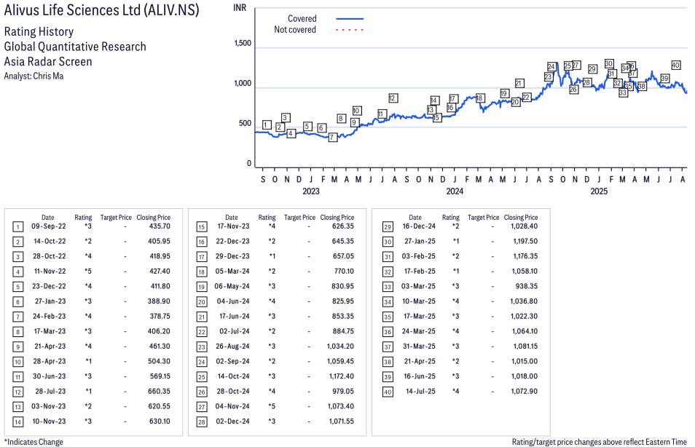Click the closing price '1,015.00'

click(x=525, y=362)
